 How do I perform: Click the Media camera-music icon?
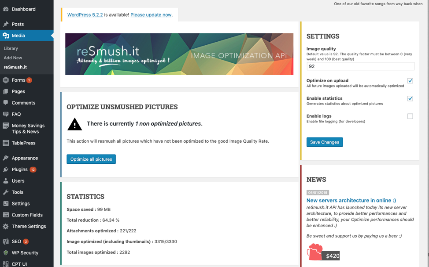click(6, 36)
